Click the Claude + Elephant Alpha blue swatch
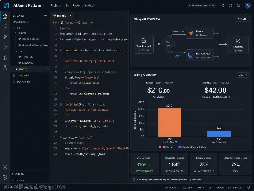 179,147
